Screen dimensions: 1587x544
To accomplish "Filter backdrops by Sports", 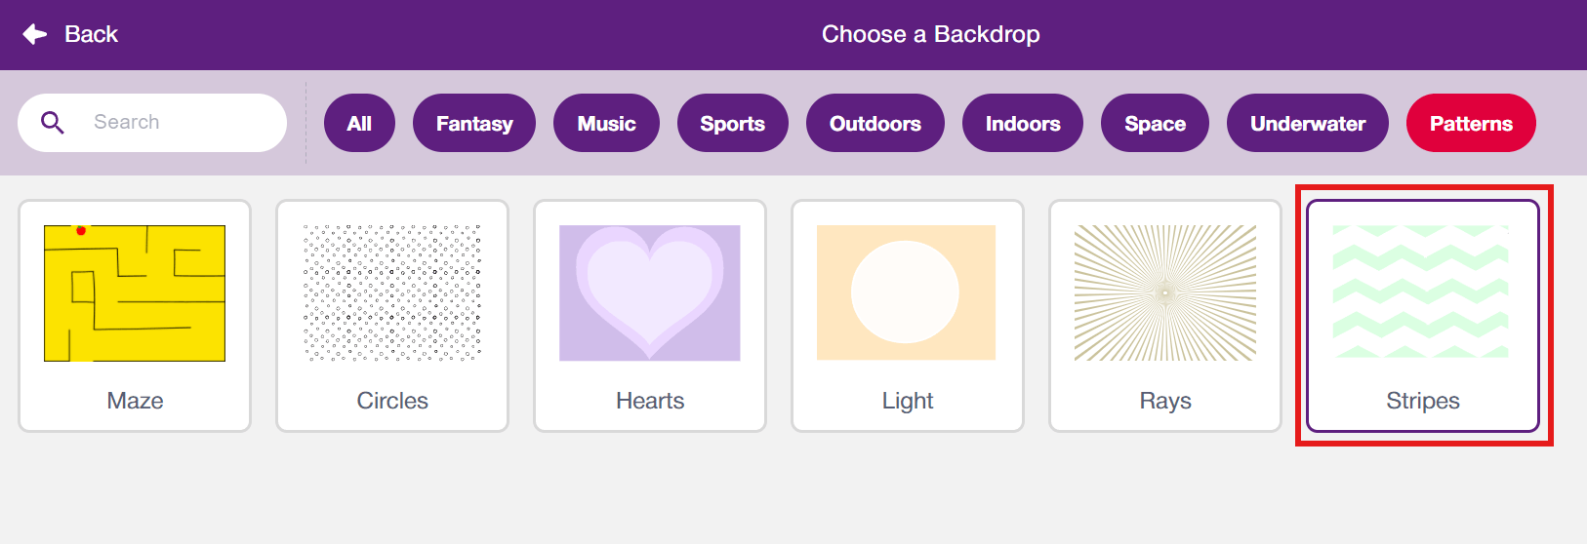I will tap(732, 124).
